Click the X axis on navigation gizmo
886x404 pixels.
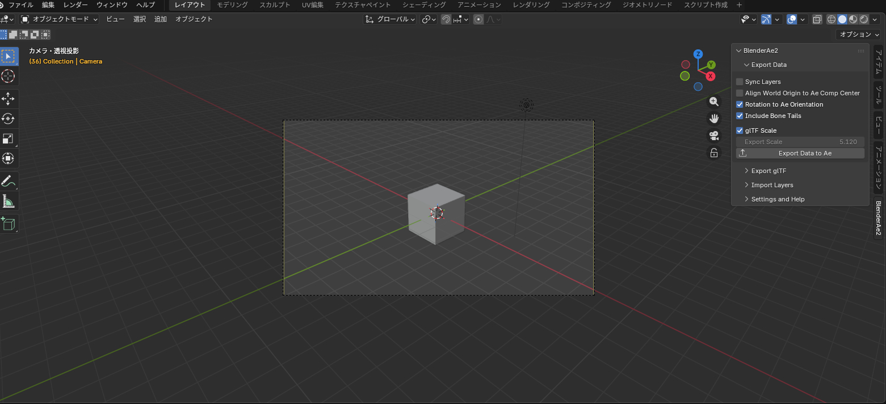711,76
